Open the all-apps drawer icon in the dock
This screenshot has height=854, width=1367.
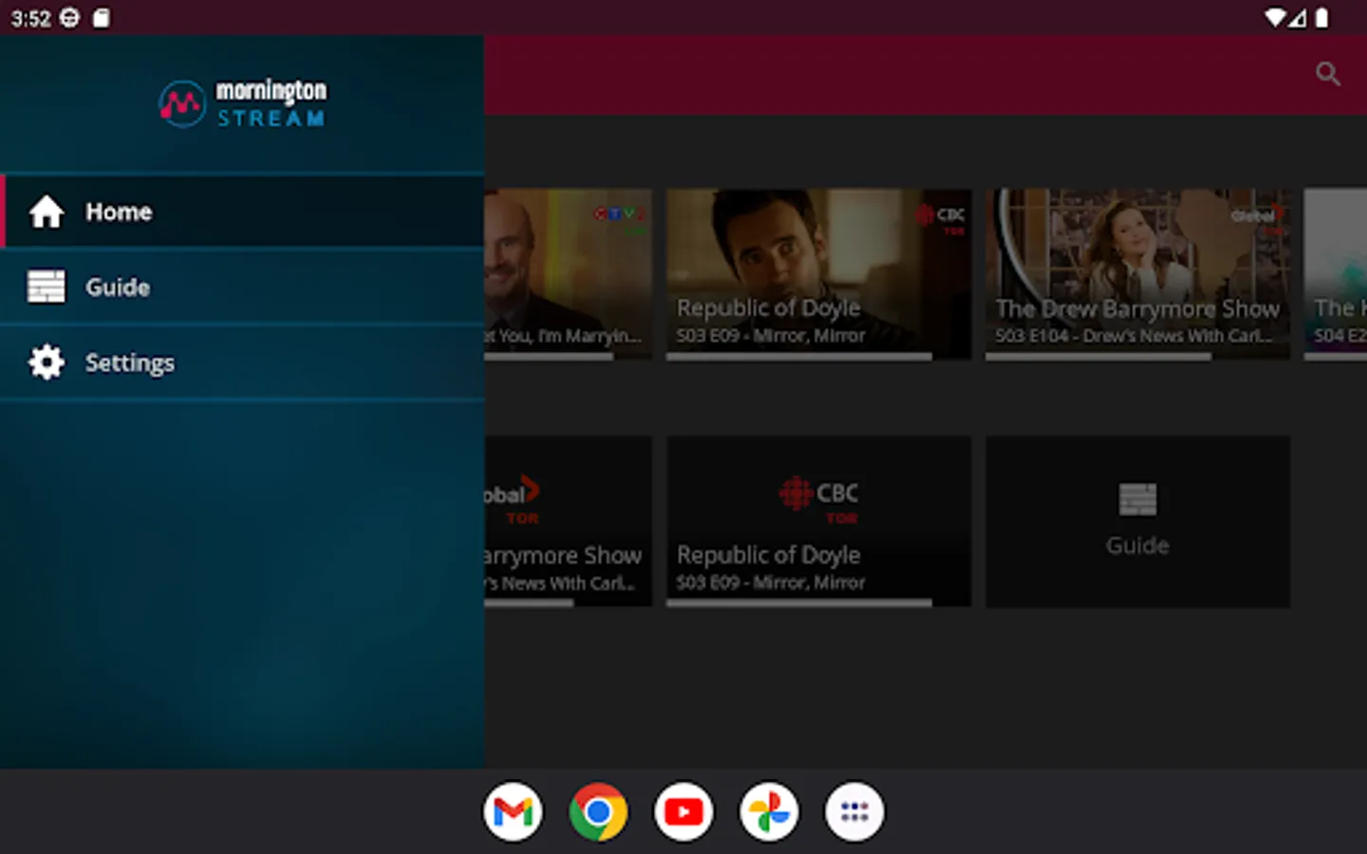854,812
